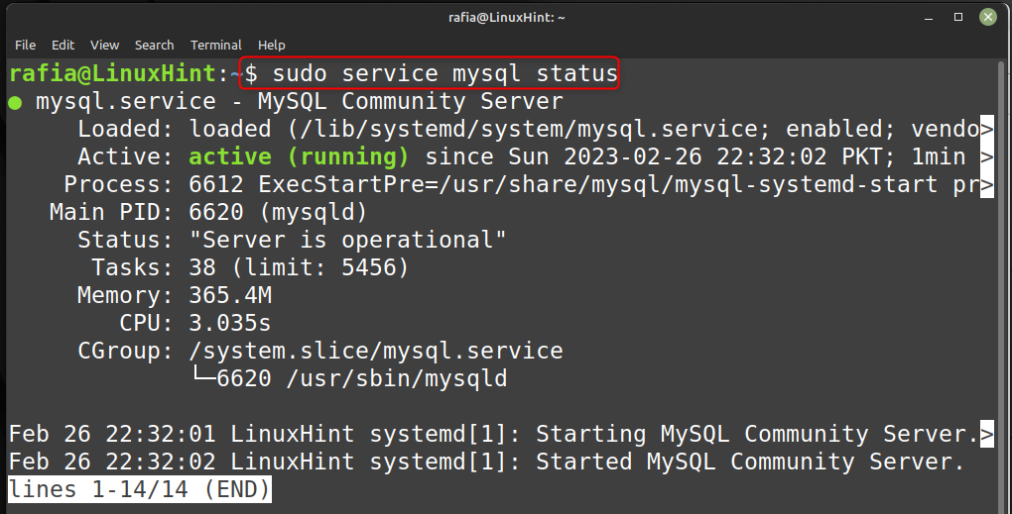The width and height of the screenshot is (1012, 514).
Task: Minimize the terminal window
Action: (929, 18)
